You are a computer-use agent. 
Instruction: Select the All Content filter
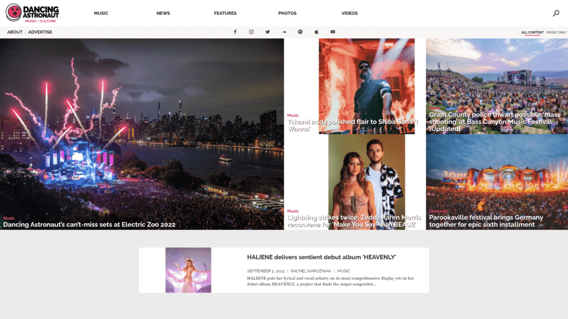click(x=532, y=33)
